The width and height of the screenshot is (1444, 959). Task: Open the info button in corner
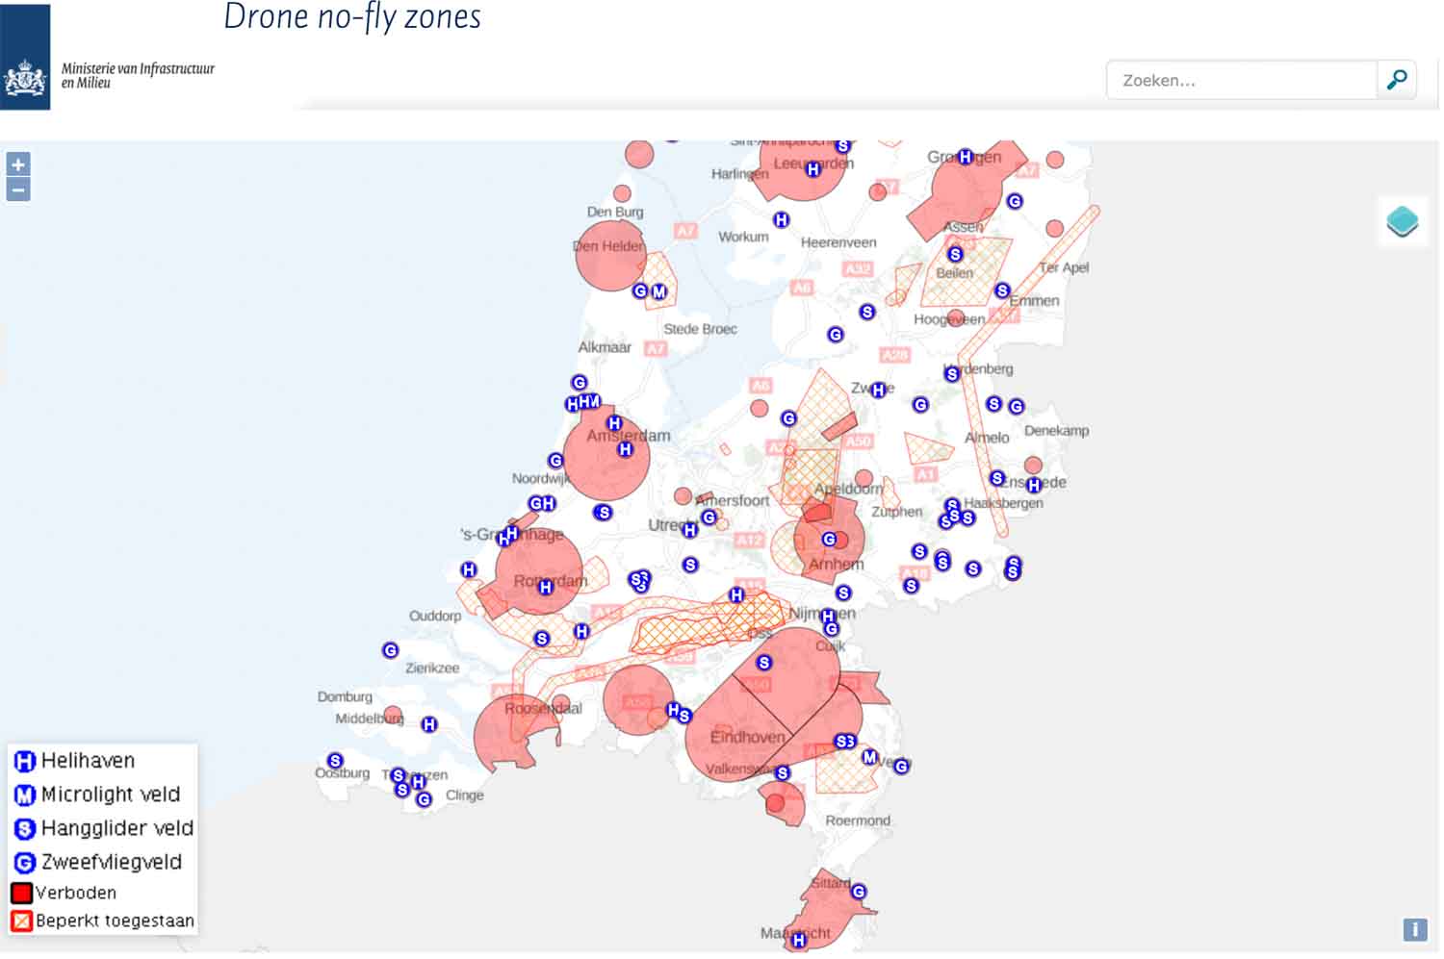point(1414,929)
